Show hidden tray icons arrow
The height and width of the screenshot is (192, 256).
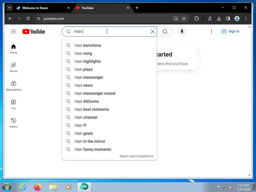click(212, 187)
